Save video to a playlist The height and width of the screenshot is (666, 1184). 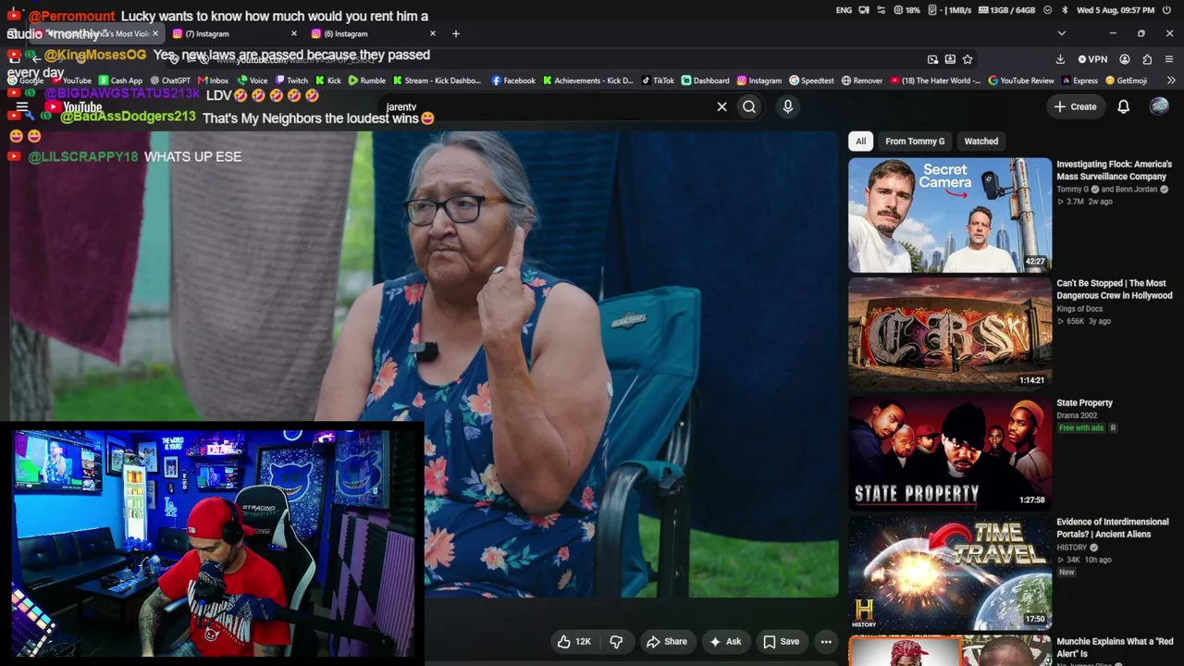[x=780, y=642]
